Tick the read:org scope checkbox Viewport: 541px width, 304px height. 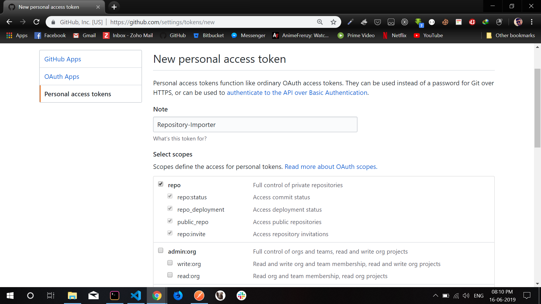tap(170, 275)
